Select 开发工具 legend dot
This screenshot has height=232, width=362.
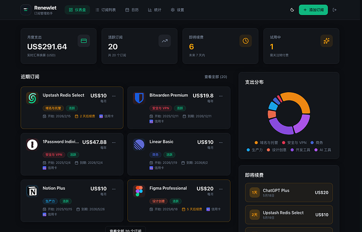292,150
